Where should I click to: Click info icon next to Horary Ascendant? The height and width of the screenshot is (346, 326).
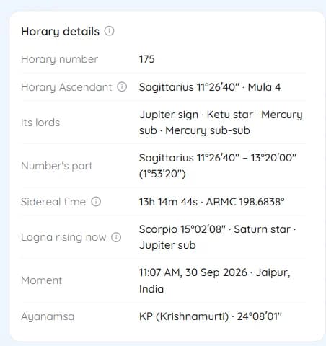coord(122,86)
